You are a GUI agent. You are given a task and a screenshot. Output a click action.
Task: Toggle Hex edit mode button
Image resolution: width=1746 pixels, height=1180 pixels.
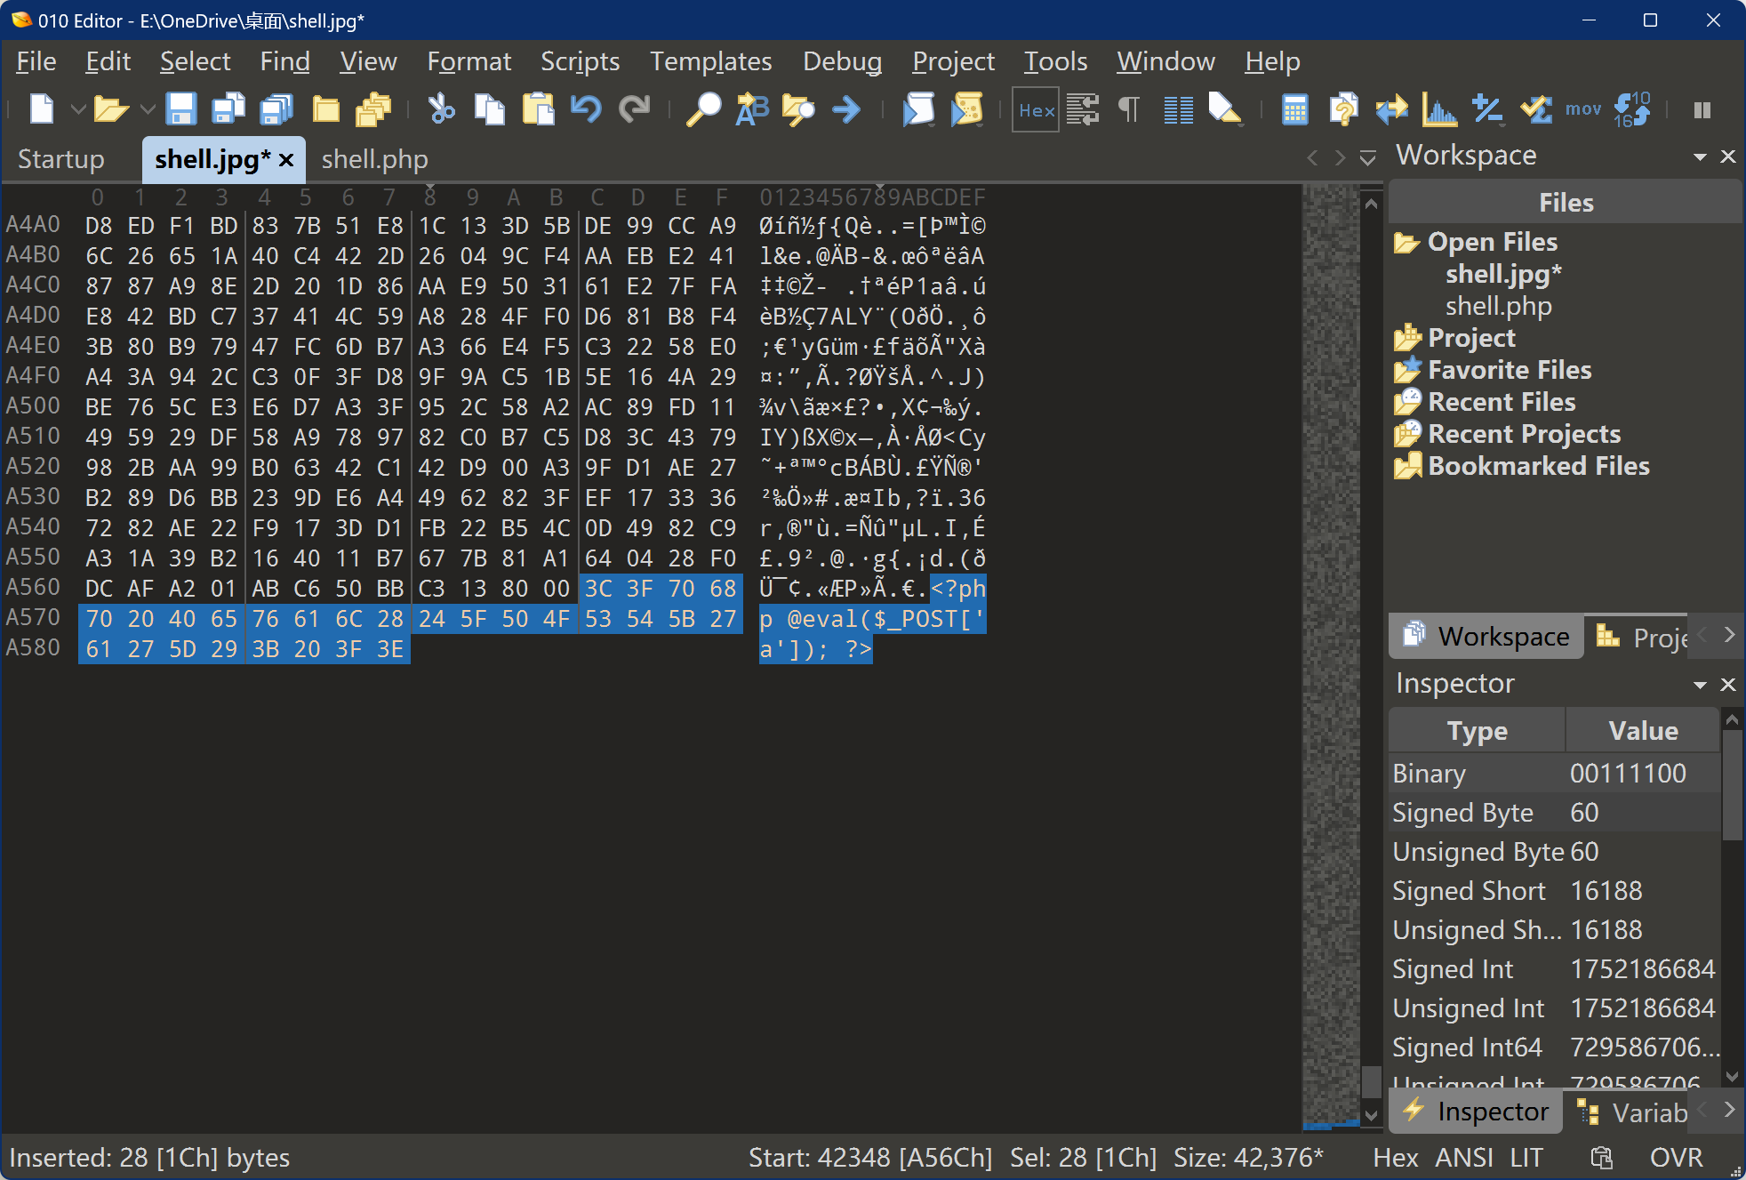click(x=1036, y=109)
